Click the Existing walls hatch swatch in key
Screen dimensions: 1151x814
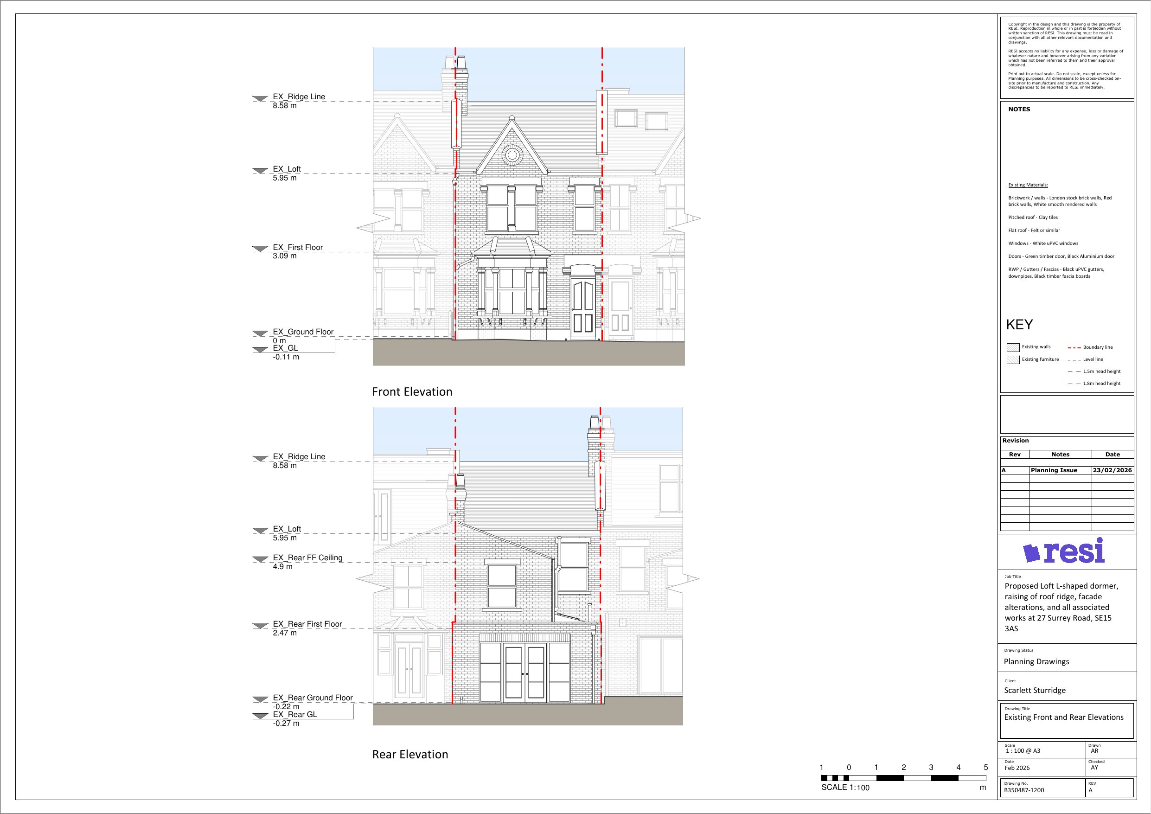coord(1013,347)
